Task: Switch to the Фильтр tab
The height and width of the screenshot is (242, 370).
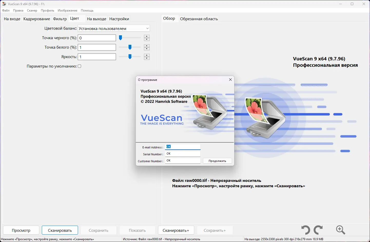Action: pyautogui.click(x=60, y=19)
